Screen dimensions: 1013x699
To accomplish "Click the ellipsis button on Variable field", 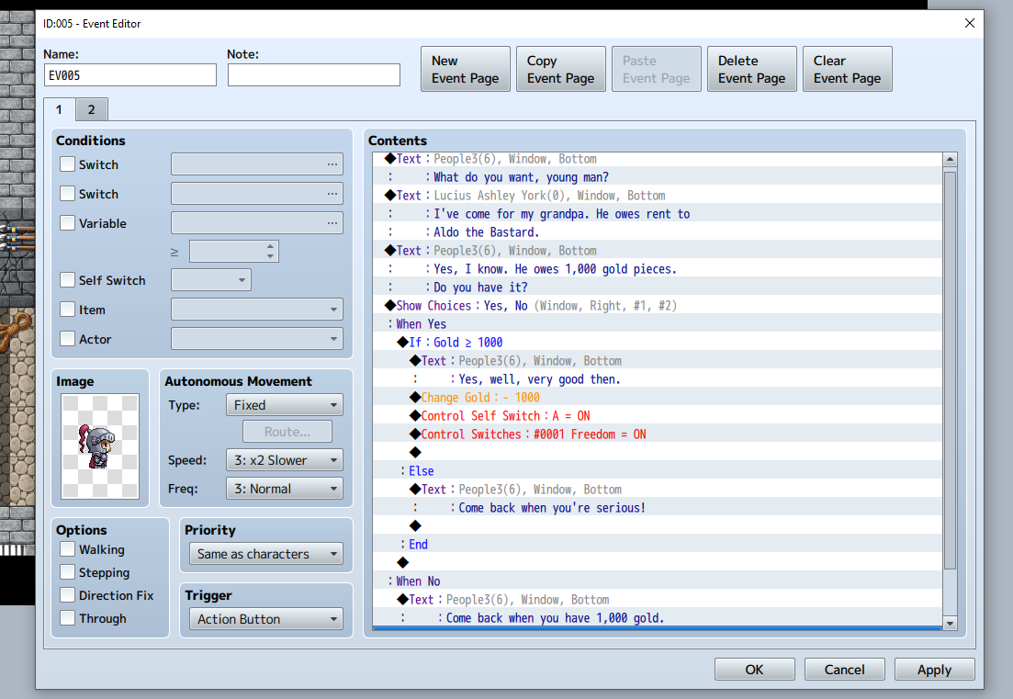I will point(332,224).
